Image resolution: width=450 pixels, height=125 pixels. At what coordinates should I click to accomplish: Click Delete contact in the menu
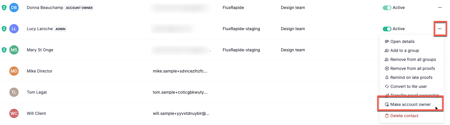click(x=404, y=116)
